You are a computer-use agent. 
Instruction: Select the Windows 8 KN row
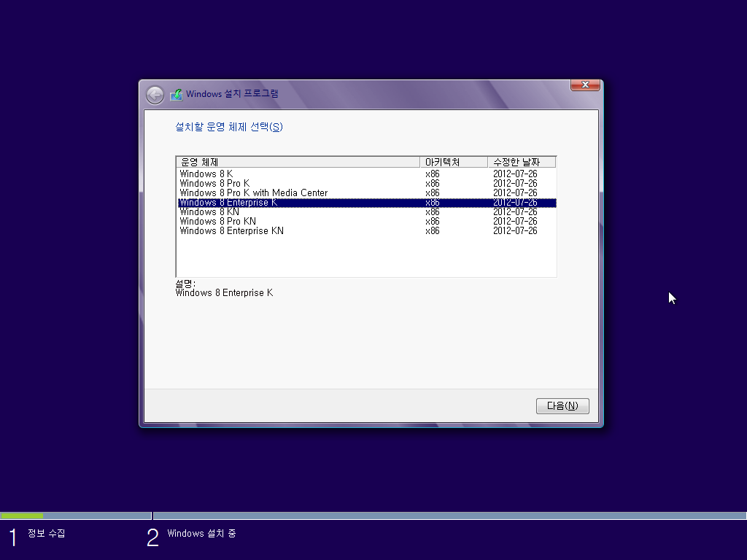[366, 212]
